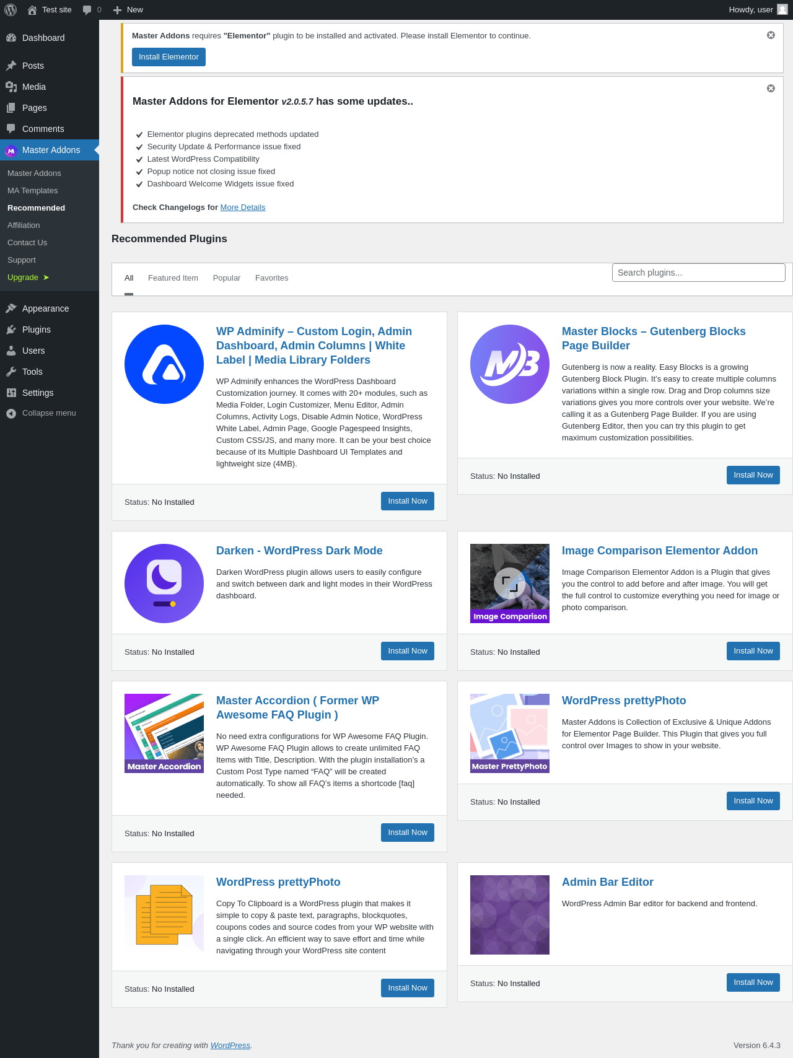Open the More Details changelog link
Image resolution: width=793 pixels, height=1058 pixels.
point(243,208)
